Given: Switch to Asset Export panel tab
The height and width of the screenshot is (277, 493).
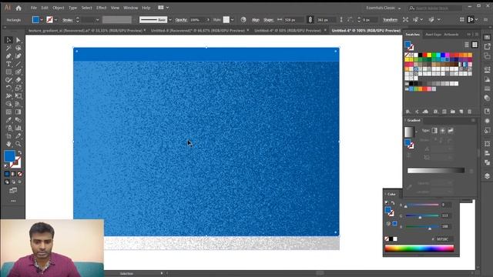Looking at the screenshot, I should tap(433, 35).
